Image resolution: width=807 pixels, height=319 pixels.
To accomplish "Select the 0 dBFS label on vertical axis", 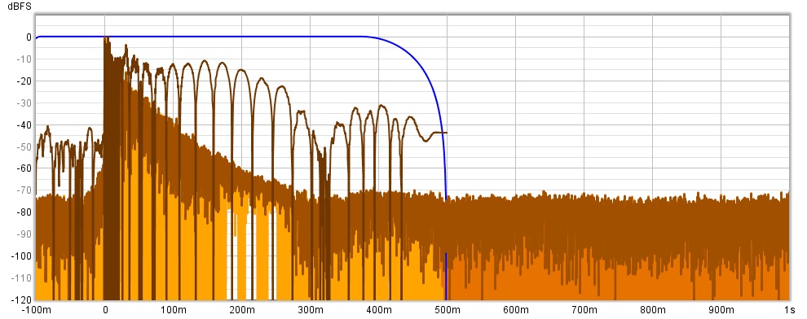I will click(29, 37).
